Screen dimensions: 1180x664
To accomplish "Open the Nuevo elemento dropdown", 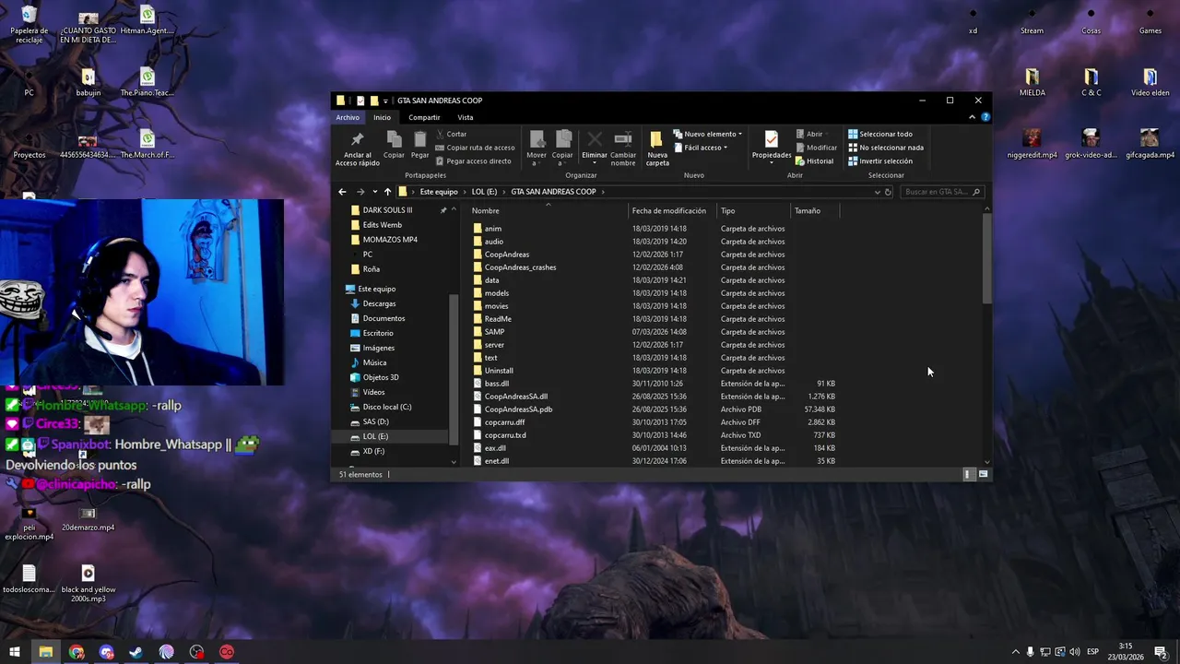I will (708, 134).
